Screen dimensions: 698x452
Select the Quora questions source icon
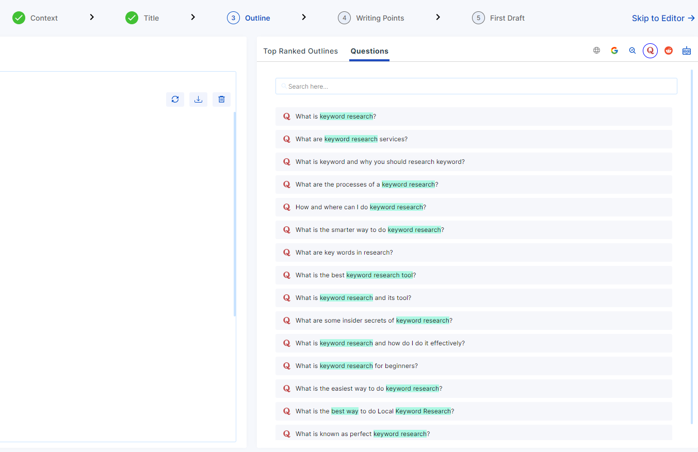[650, 51]
